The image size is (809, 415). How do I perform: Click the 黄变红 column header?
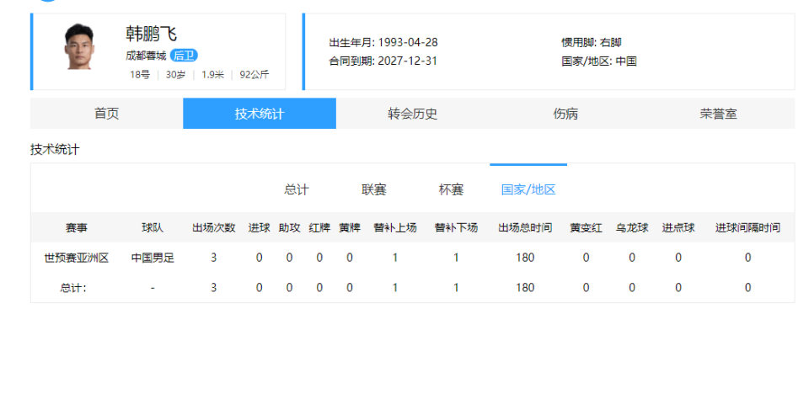click(x=586, y=227)
